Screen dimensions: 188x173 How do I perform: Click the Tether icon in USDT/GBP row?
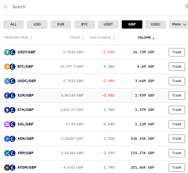[x=7, y=52]
